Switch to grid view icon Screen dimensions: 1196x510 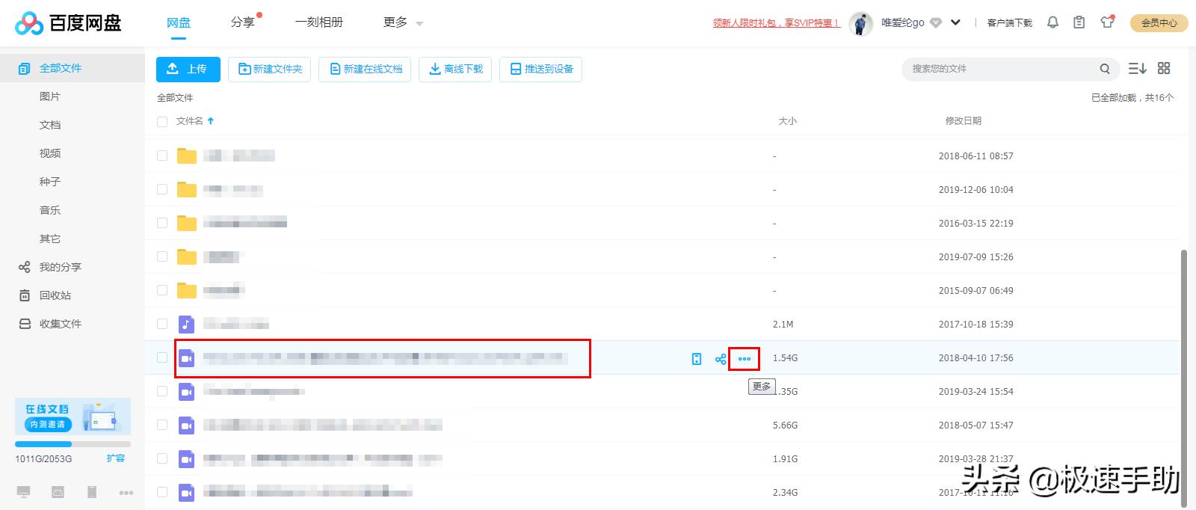point(1164,68)
